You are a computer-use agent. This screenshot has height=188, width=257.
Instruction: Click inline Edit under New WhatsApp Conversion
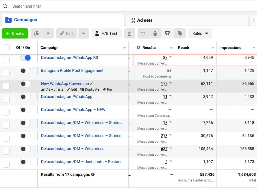(72, 89)
